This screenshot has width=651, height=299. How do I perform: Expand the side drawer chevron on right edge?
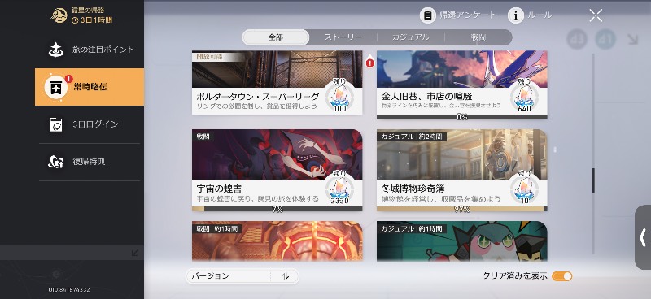point(643,237)
